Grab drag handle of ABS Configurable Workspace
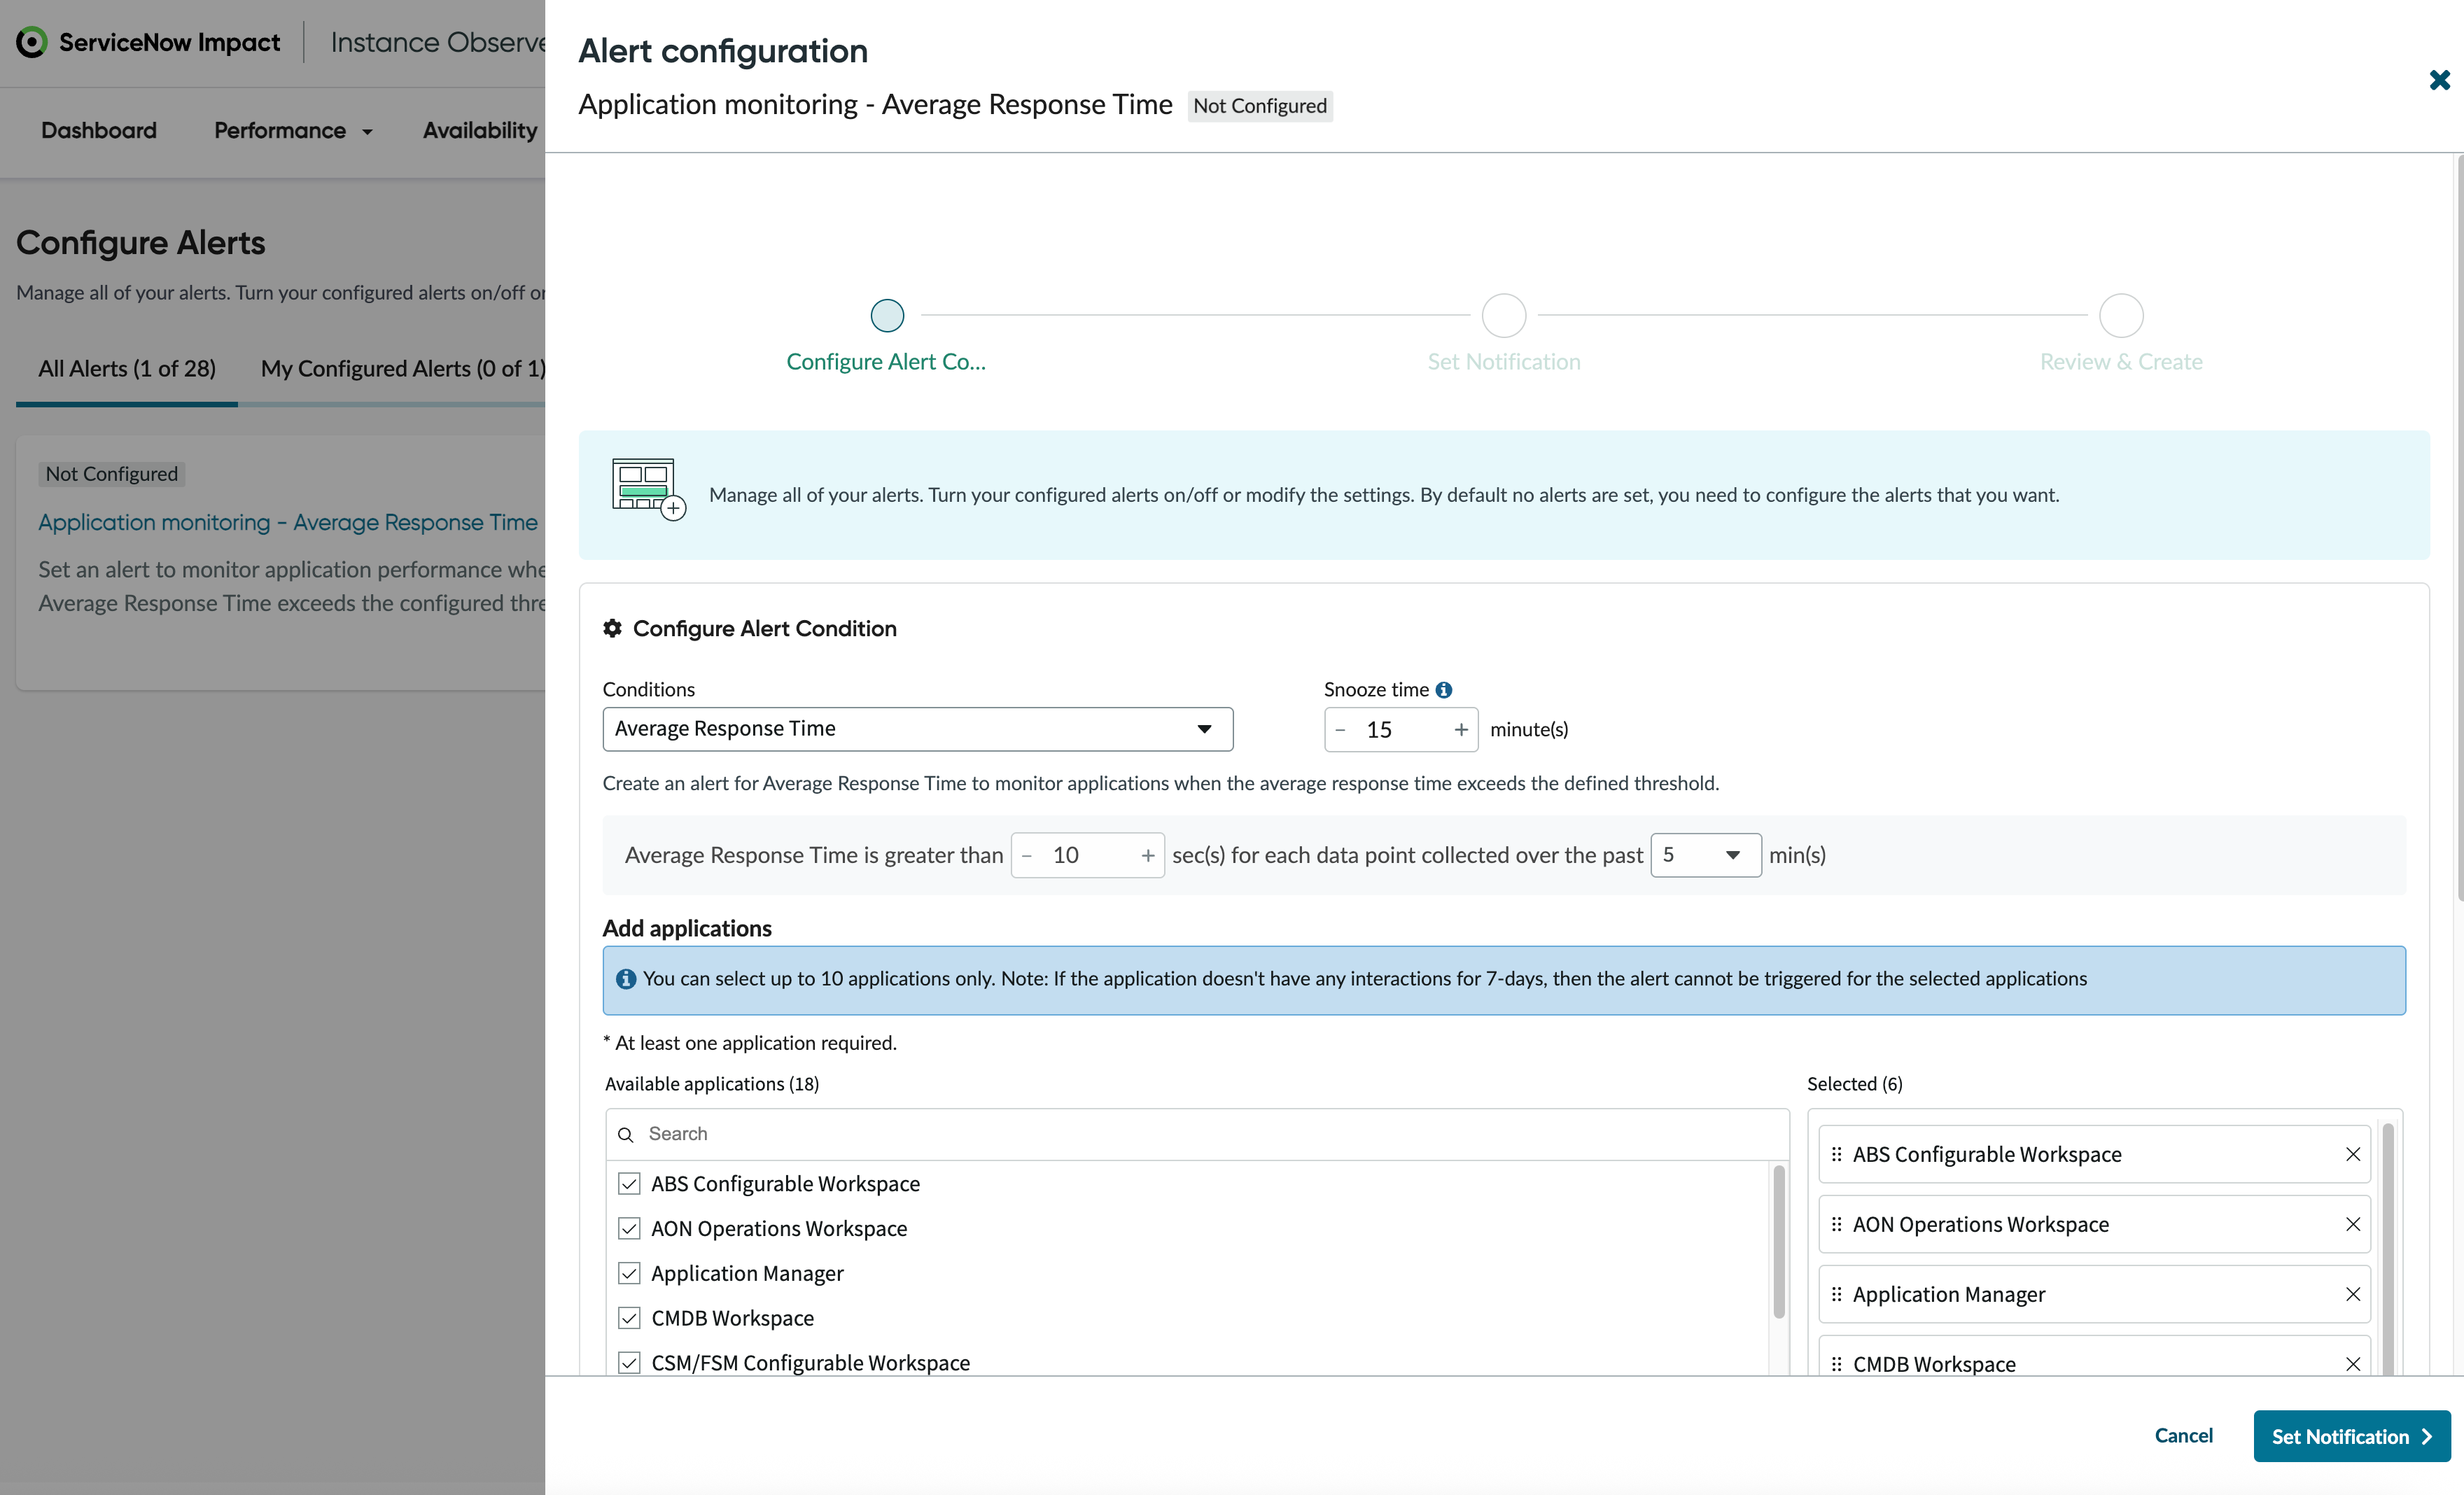 click(x=1836, y=1154)
